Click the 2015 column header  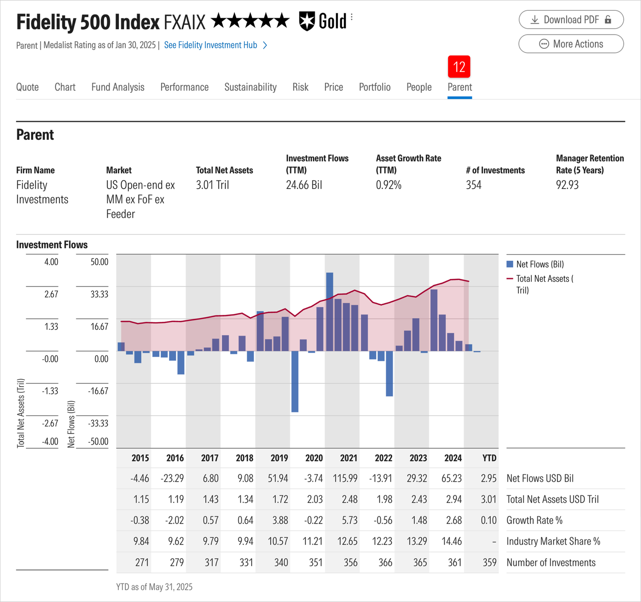click(x=140, y=458)
